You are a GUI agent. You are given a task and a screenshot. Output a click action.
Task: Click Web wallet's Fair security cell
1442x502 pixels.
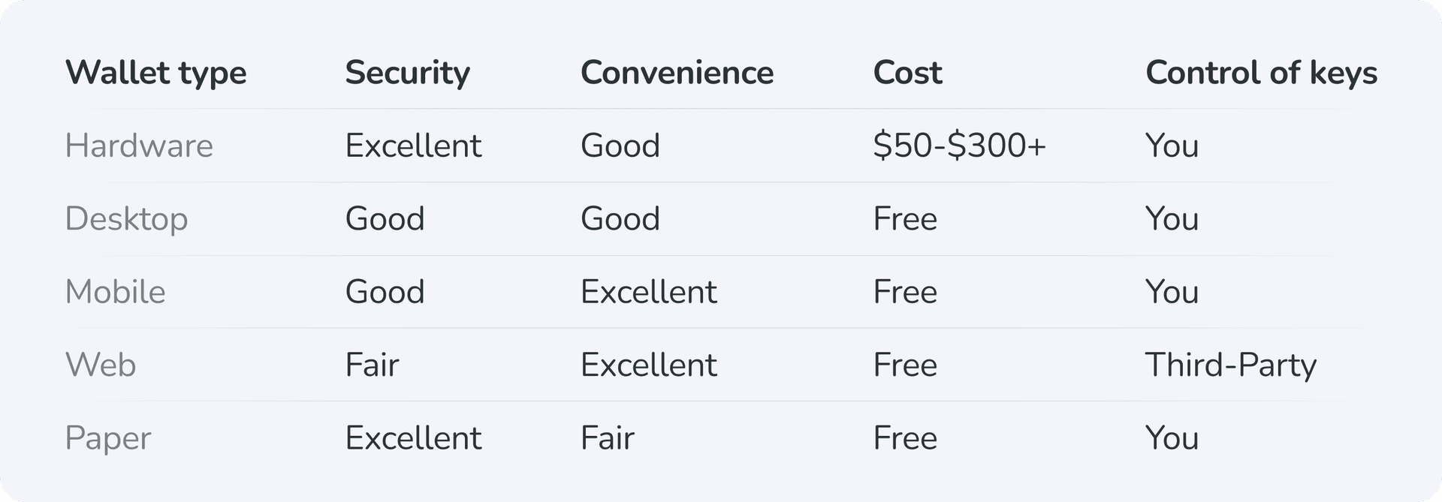[372, 365]
